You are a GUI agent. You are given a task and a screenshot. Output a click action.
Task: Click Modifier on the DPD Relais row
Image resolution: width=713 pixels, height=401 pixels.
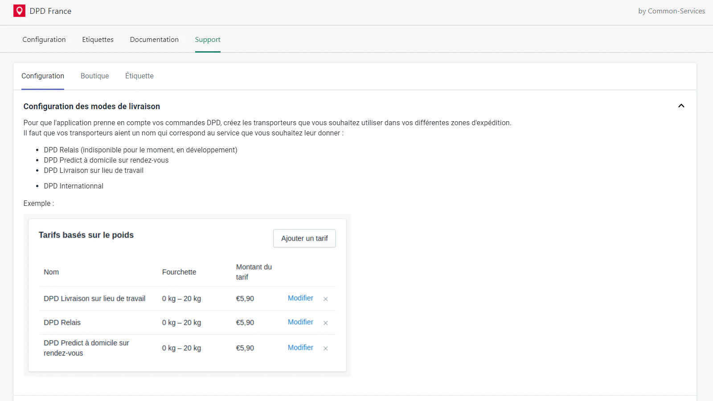click(300, 322)
